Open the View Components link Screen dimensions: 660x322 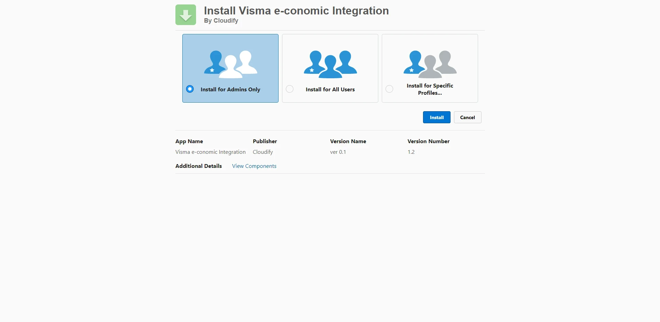coord(254,166)
